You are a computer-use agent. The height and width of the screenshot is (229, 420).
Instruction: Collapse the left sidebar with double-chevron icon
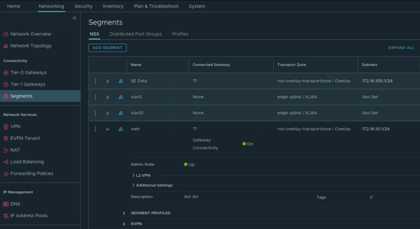point(74,18)
